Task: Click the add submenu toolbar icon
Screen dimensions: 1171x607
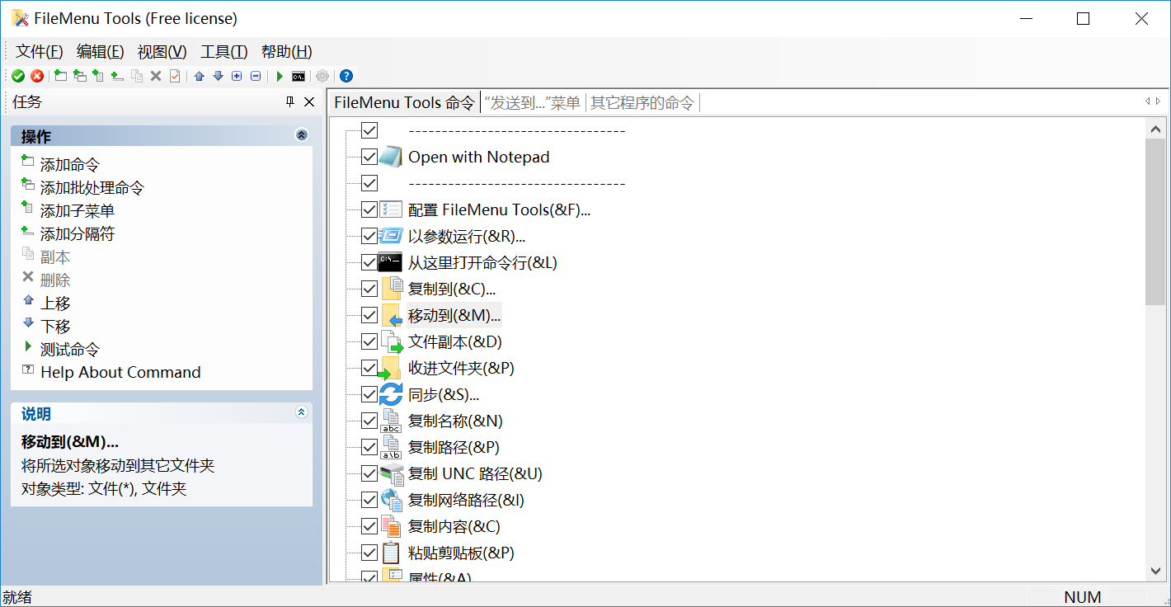Action: (98, 76)
